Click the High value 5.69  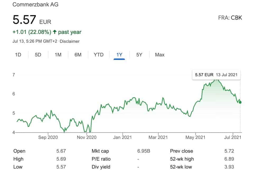pyautogui.click(x=61, y=159)
